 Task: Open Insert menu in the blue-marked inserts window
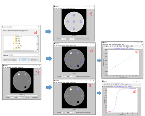(x=62, y=46)
